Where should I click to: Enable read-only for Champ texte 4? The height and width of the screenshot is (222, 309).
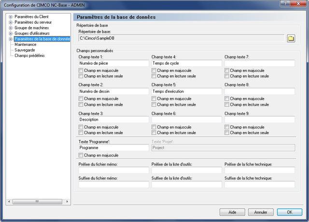click(x=154, y=76)
